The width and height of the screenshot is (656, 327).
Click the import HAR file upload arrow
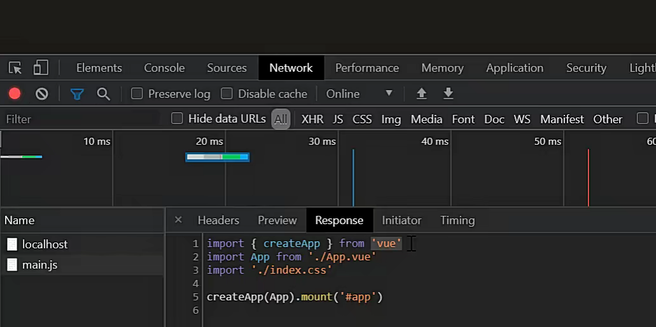[x=421, y=94]
